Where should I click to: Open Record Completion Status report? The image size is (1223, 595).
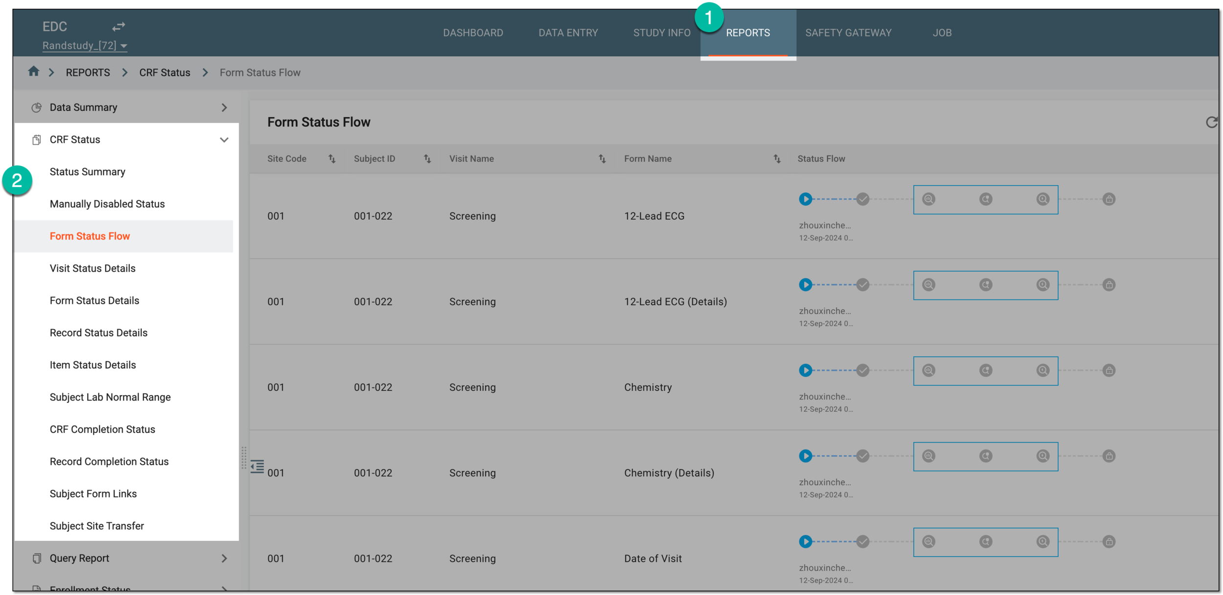point(109,462)
